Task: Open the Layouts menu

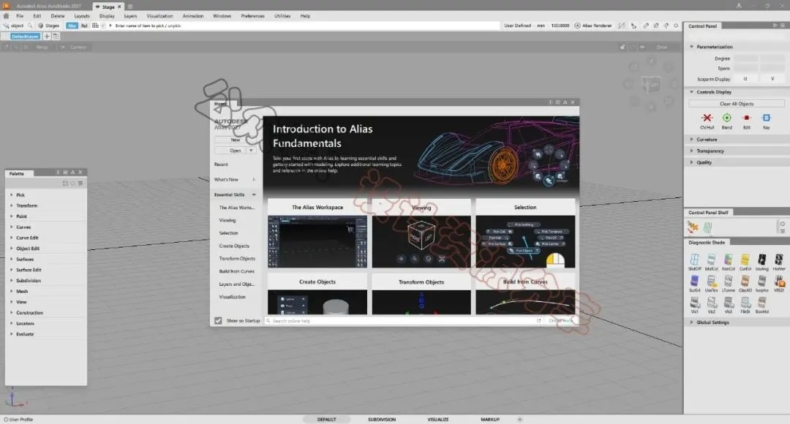Action: (x=82, y=16)
